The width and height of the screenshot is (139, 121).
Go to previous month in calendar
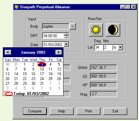pos(8,52)
